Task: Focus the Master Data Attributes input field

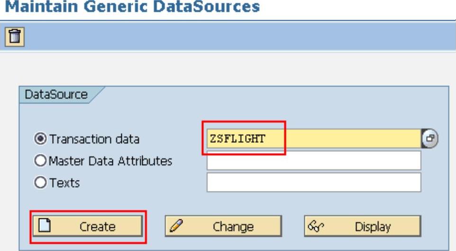Action: tap(313, 161)
